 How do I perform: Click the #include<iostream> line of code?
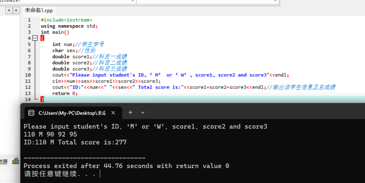pyautogui.click(x=67, y=20)
